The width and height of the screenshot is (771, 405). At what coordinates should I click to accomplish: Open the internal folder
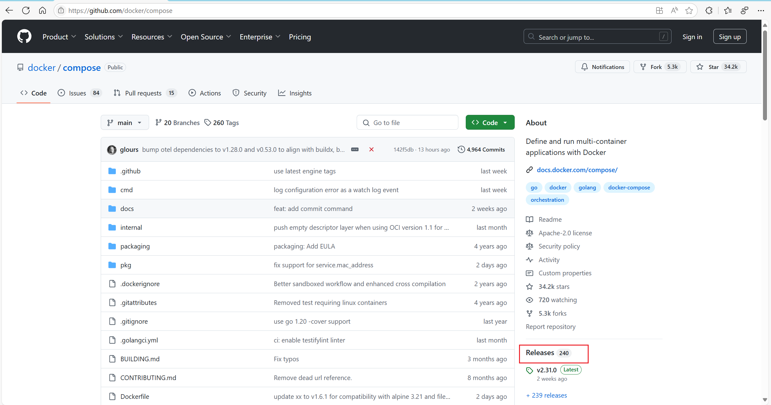pyautogui.click(x=131, y=228)
